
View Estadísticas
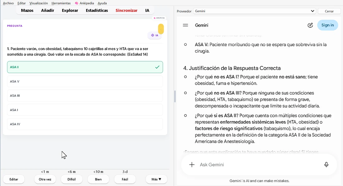[97, 10]
